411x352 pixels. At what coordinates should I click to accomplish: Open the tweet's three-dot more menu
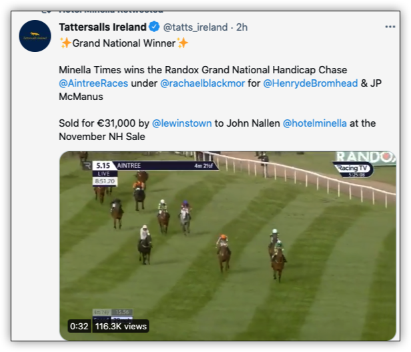coord(390,27)
